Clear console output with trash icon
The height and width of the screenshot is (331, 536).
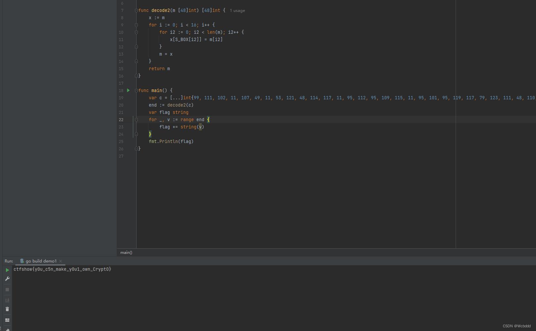click(x=7, y=309)
